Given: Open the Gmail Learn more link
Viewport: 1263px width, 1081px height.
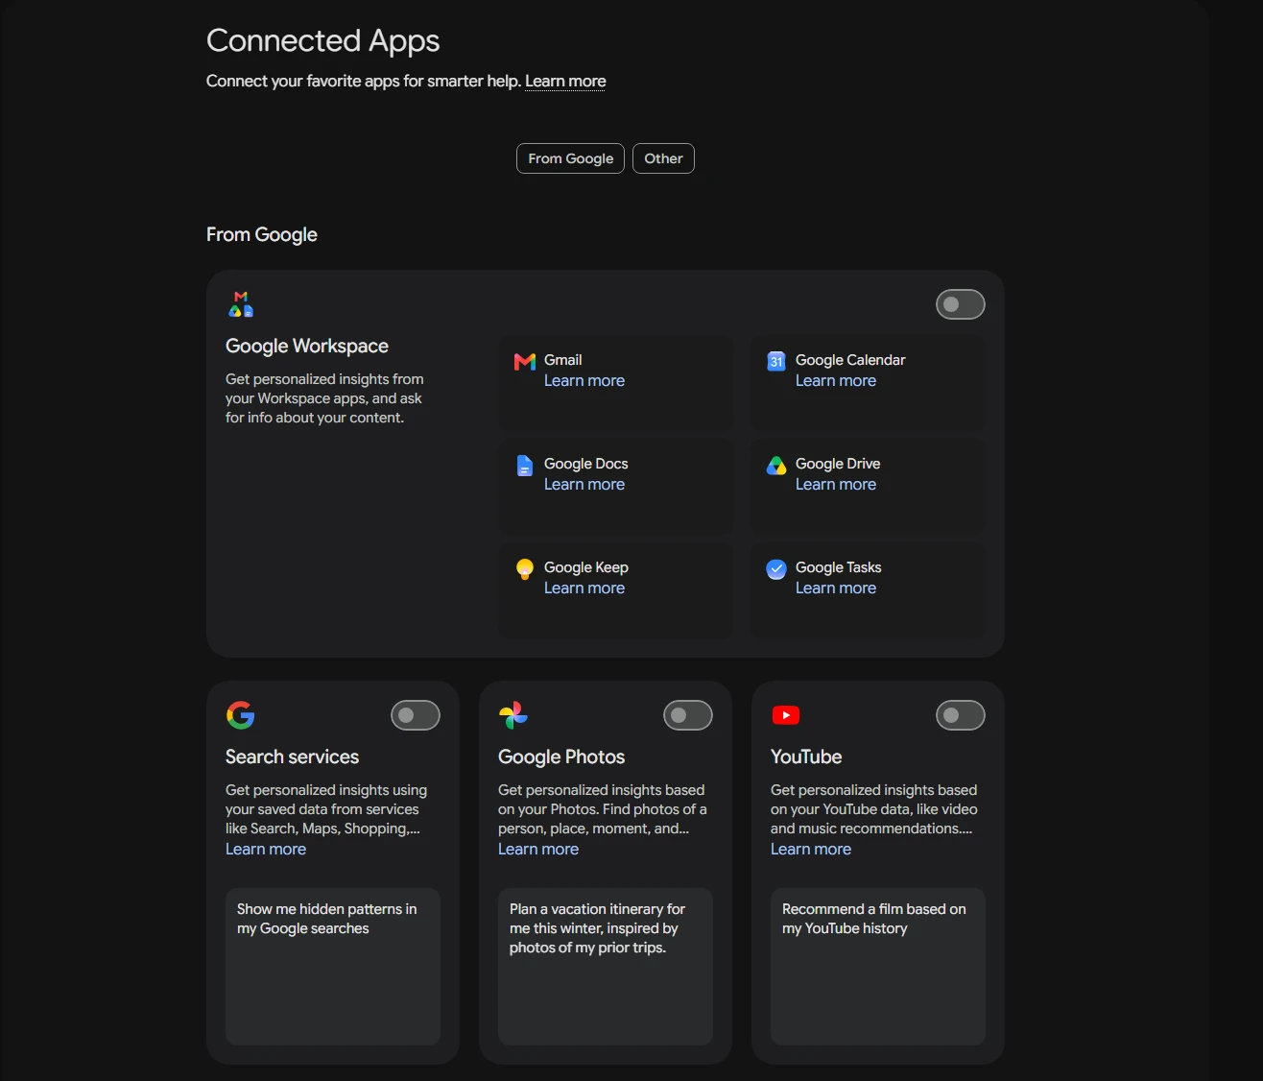Looking at the screenshot, I should click(x=584, y=380).
